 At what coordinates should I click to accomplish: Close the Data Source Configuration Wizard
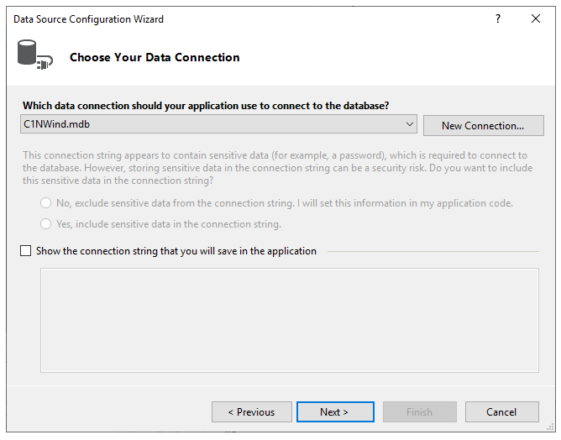536,18
